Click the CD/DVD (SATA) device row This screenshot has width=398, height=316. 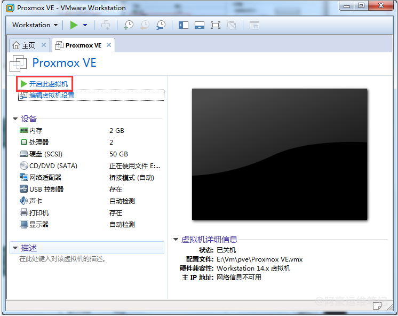point(90,165)
